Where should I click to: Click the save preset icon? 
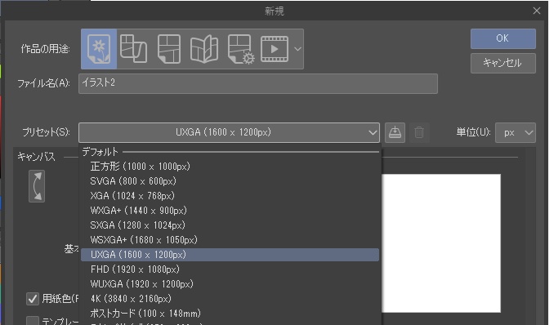395,132
